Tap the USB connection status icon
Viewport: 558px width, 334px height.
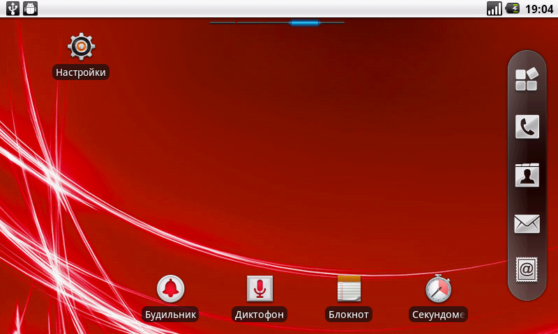(x=13, y=8)
